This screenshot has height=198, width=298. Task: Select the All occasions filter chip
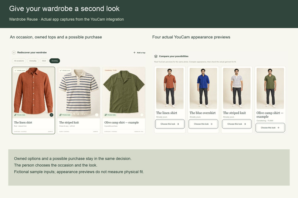click(19, 61)
